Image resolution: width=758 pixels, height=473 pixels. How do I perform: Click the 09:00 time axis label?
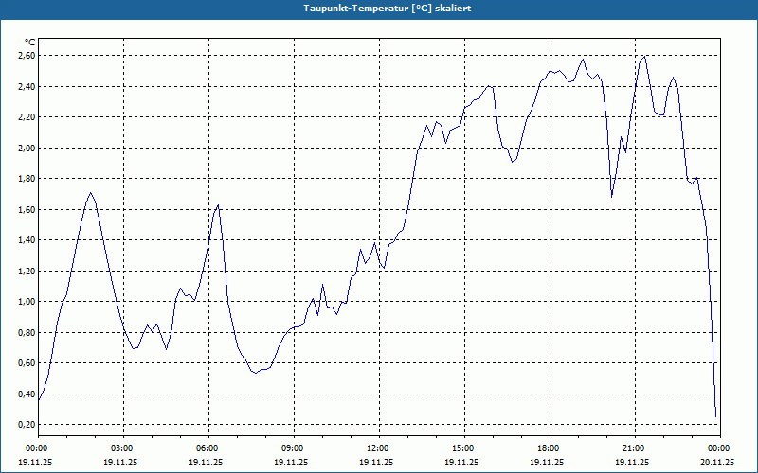pyautogui.click(x=291, y=448)
